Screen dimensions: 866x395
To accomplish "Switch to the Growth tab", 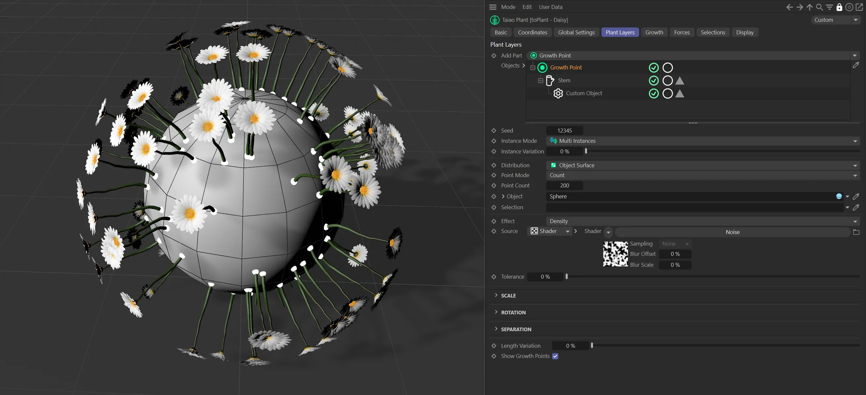I will [654, 32].
